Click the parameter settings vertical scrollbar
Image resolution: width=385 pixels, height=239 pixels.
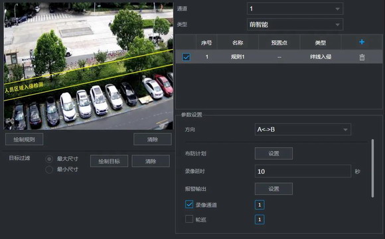pyautogui.click(x=372, y=168)
